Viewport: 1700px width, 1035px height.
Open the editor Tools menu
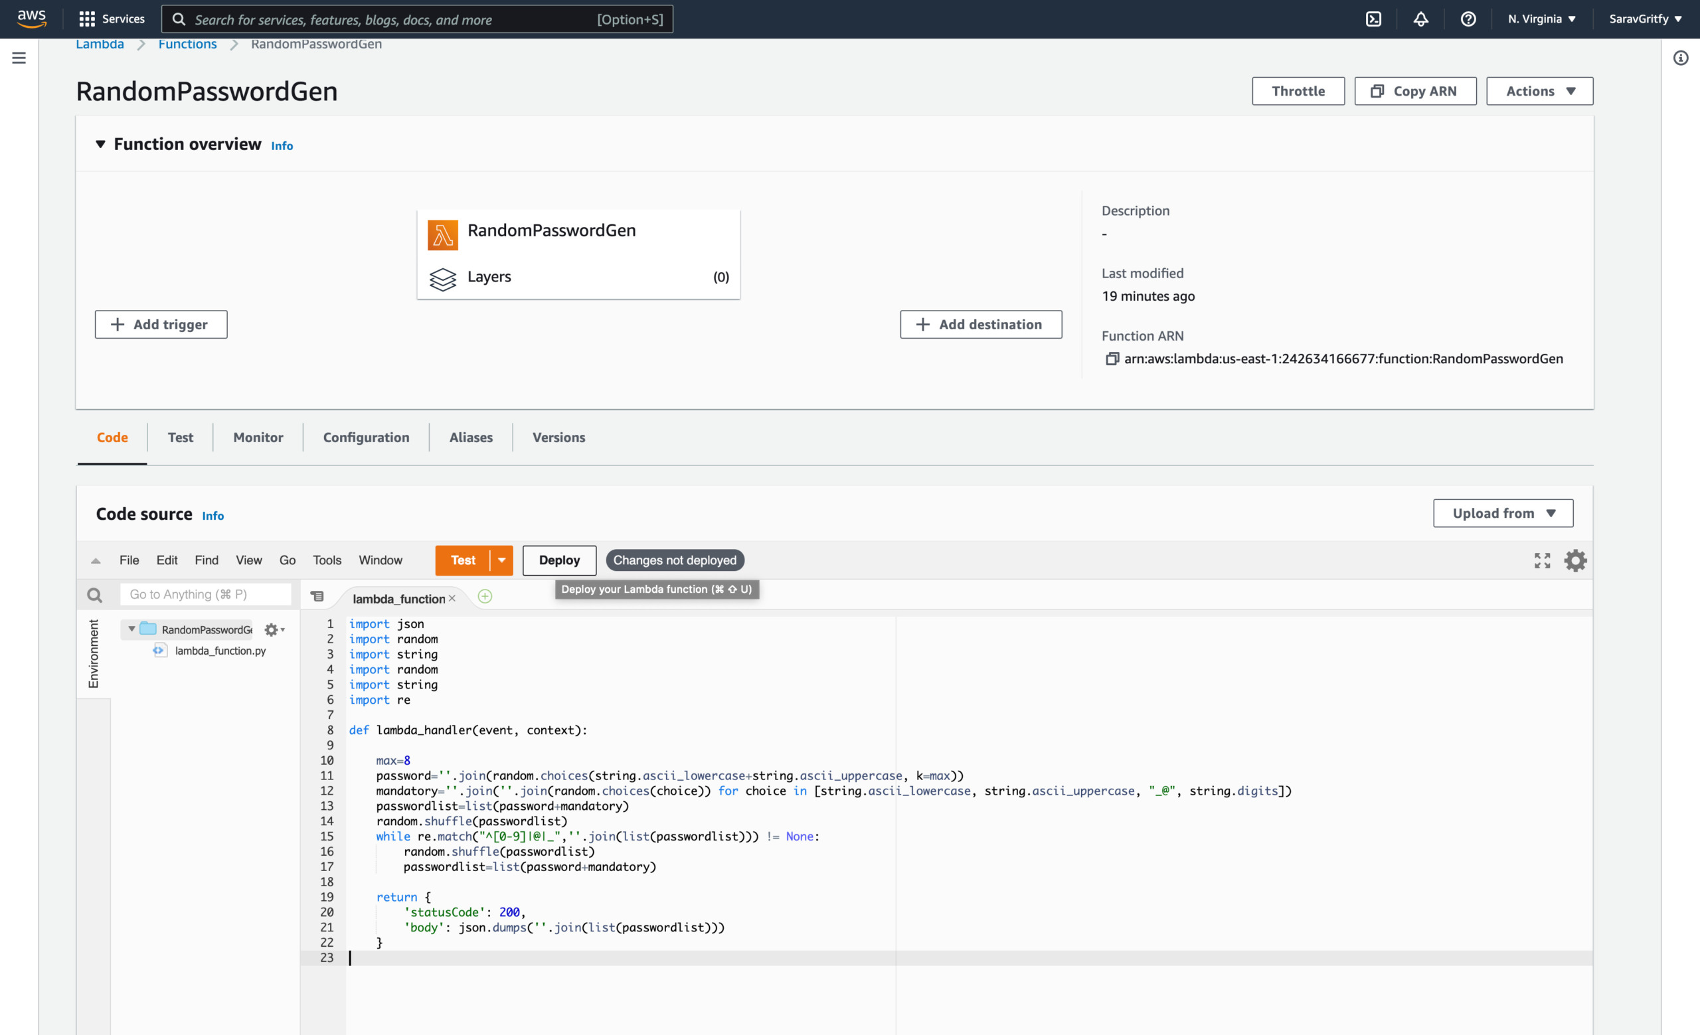(327, 560)
